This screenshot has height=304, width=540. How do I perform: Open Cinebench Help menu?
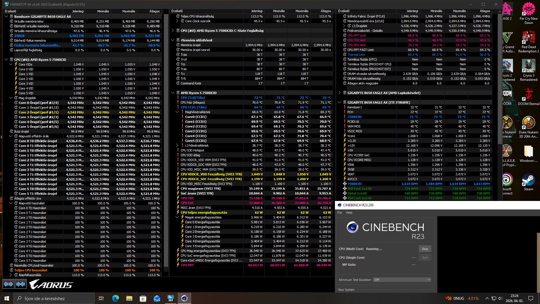[x=349, y=213]
